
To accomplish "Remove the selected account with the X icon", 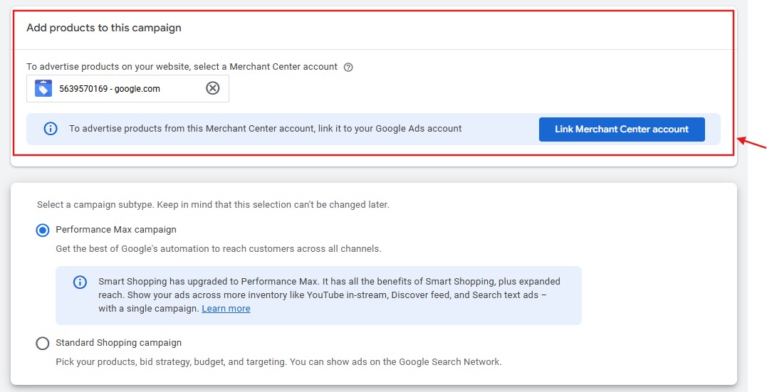I will pos(212,88).
